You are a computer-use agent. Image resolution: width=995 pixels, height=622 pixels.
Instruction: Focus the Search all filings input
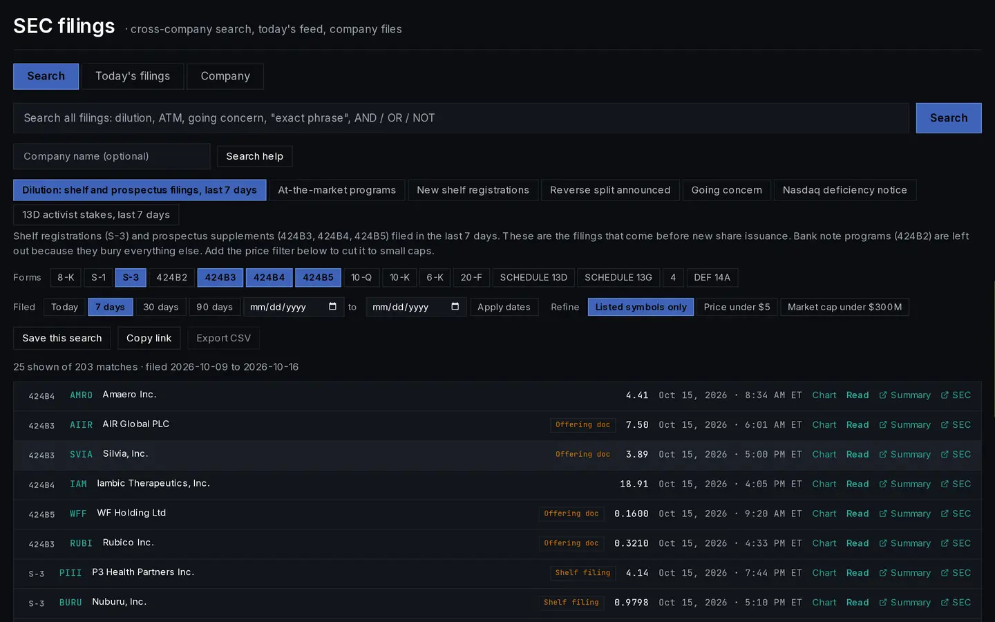(461, 118)
